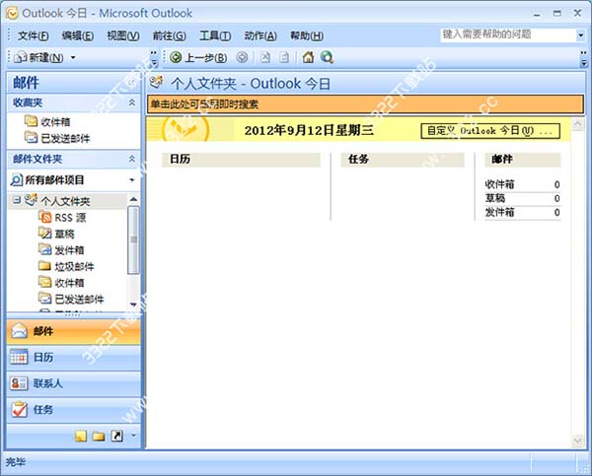Click the Back (上一步) green arrow button
This screenshot has height=476, width=592.
[x=198, y=57]
